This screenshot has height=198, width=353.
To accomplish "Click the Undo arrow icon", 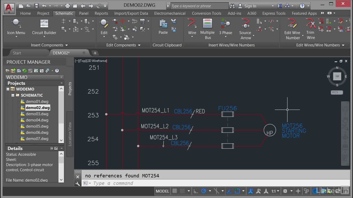I will [x=44, y=6].
